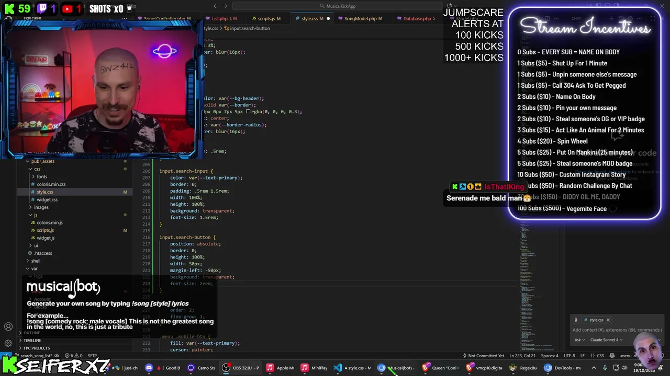This screenshot has height=376, width=670.
Task: Open RegexBuddy from the taskbar
Action: [x=523, y=368]
